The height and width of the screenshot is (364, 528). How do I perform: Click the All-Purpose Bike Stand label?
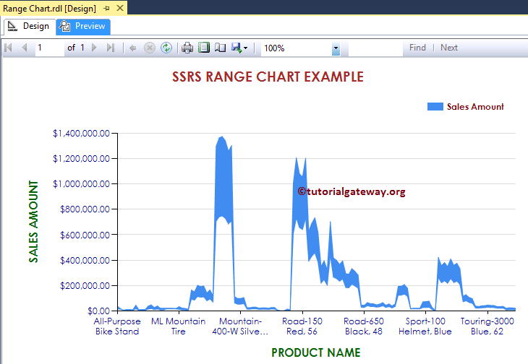click(117, 326)
